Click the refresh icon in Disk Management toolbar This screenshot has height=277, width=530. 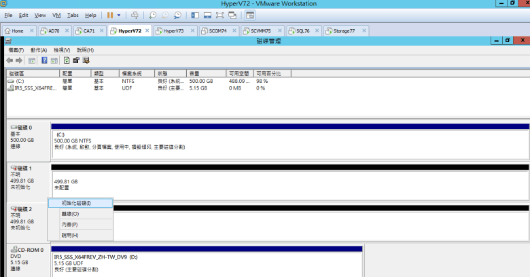click(67, 60)
